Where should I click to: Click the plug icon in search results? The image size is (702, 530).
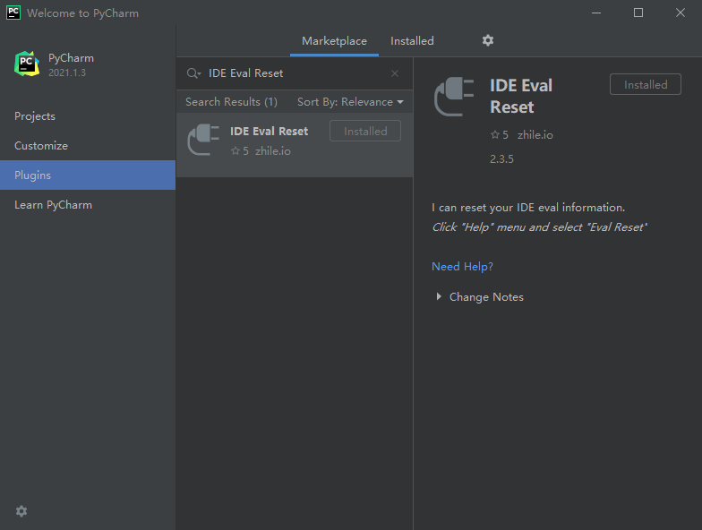[x=203, y=141]
